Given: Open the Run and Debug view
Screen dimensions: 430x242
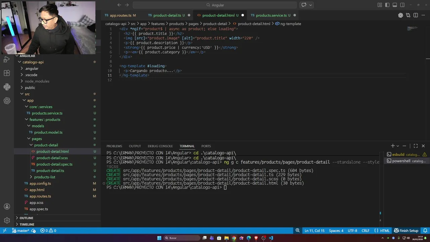Looking at the screenshot, I should [x=7, y=59].
